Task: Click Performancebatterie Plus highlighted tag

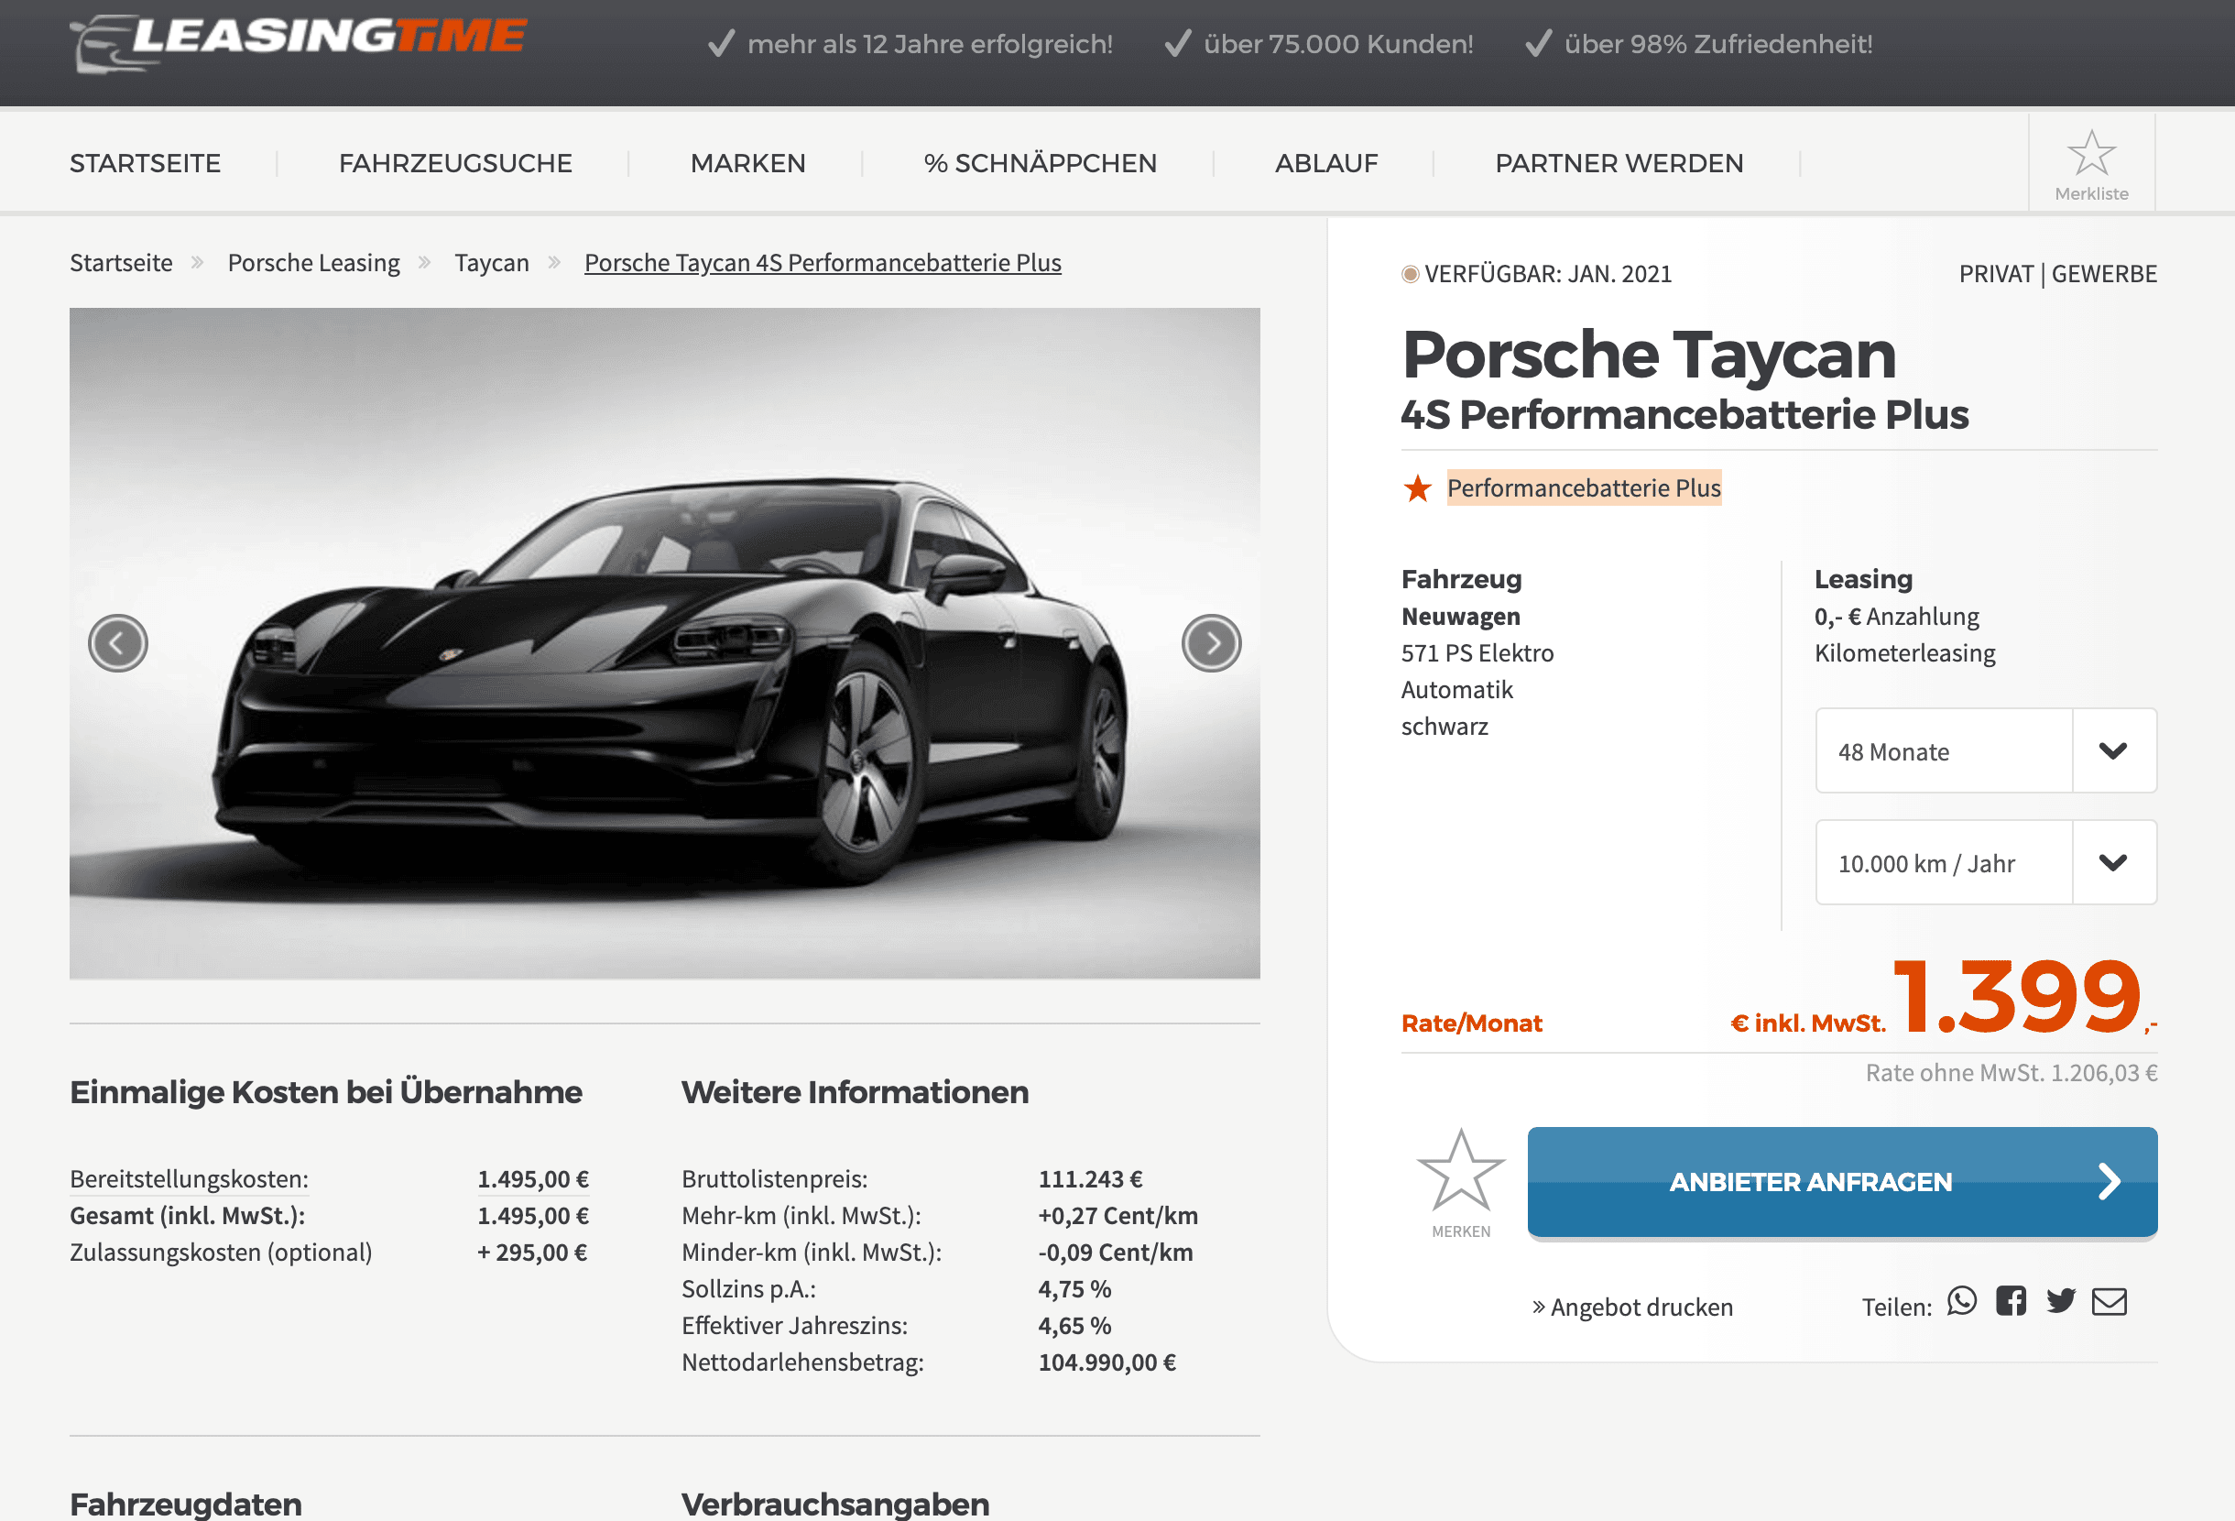Action: tap(1584, 487)
